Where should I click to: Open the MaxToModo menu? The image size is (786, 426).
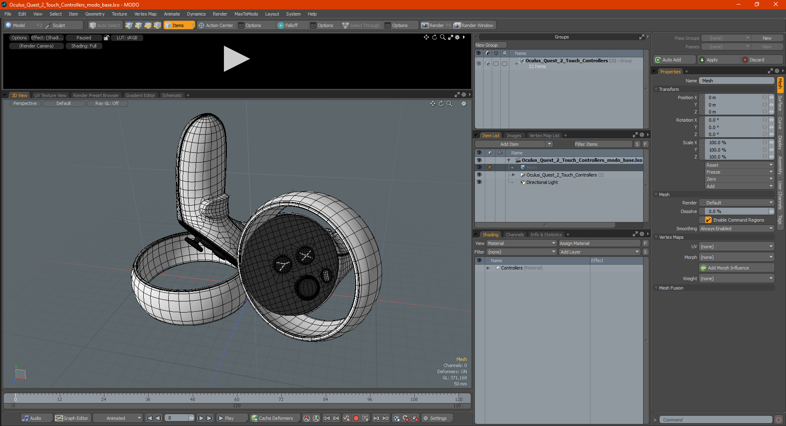[x=246, y=14]
